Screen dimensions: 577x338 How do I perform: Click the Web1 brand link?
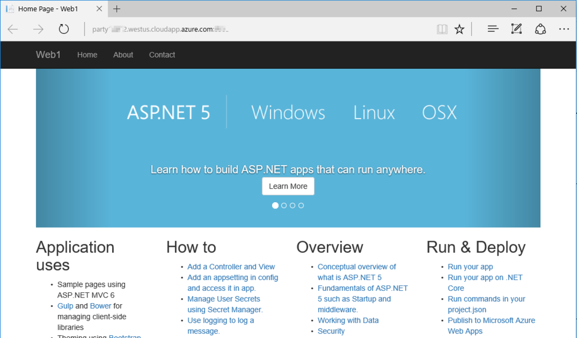click(48, 55)
